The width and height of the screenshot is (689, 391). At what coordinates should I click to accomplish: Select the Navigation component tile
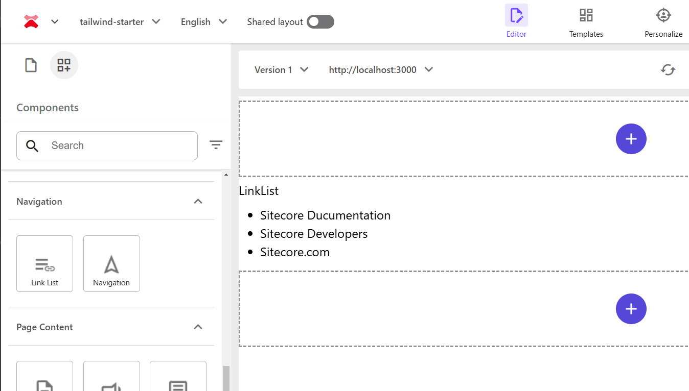[111, 263]
